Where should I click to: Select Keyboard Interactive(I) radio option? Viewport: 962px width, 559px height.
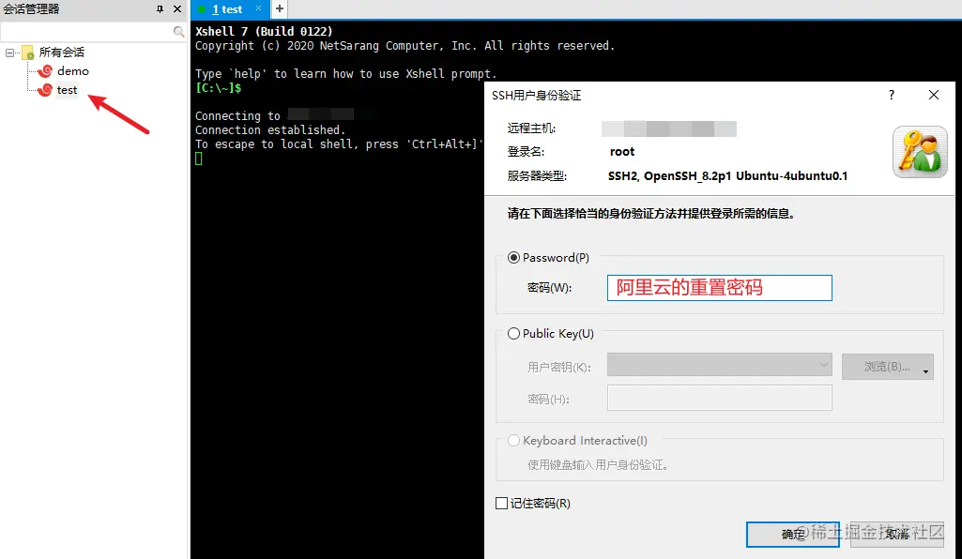(513, 441)
